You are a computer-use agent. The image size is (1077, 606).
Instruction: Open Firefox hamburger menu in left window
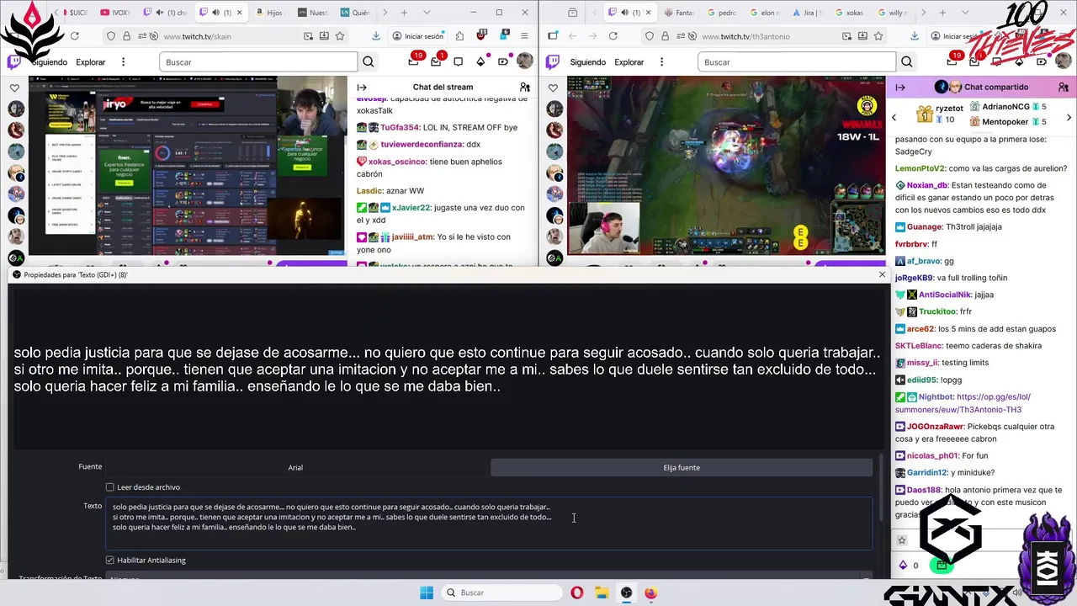tap(524, 36)
